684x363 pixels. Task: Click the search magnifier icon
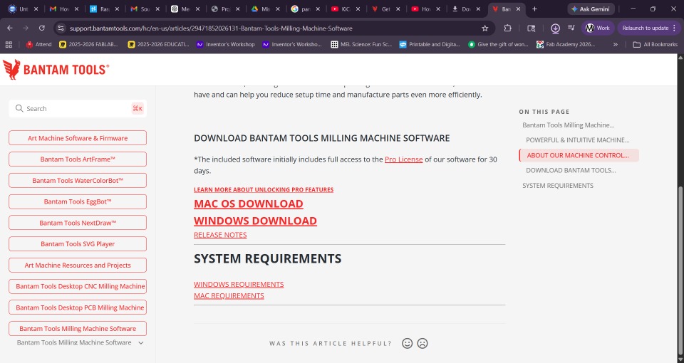click(19, 108)
